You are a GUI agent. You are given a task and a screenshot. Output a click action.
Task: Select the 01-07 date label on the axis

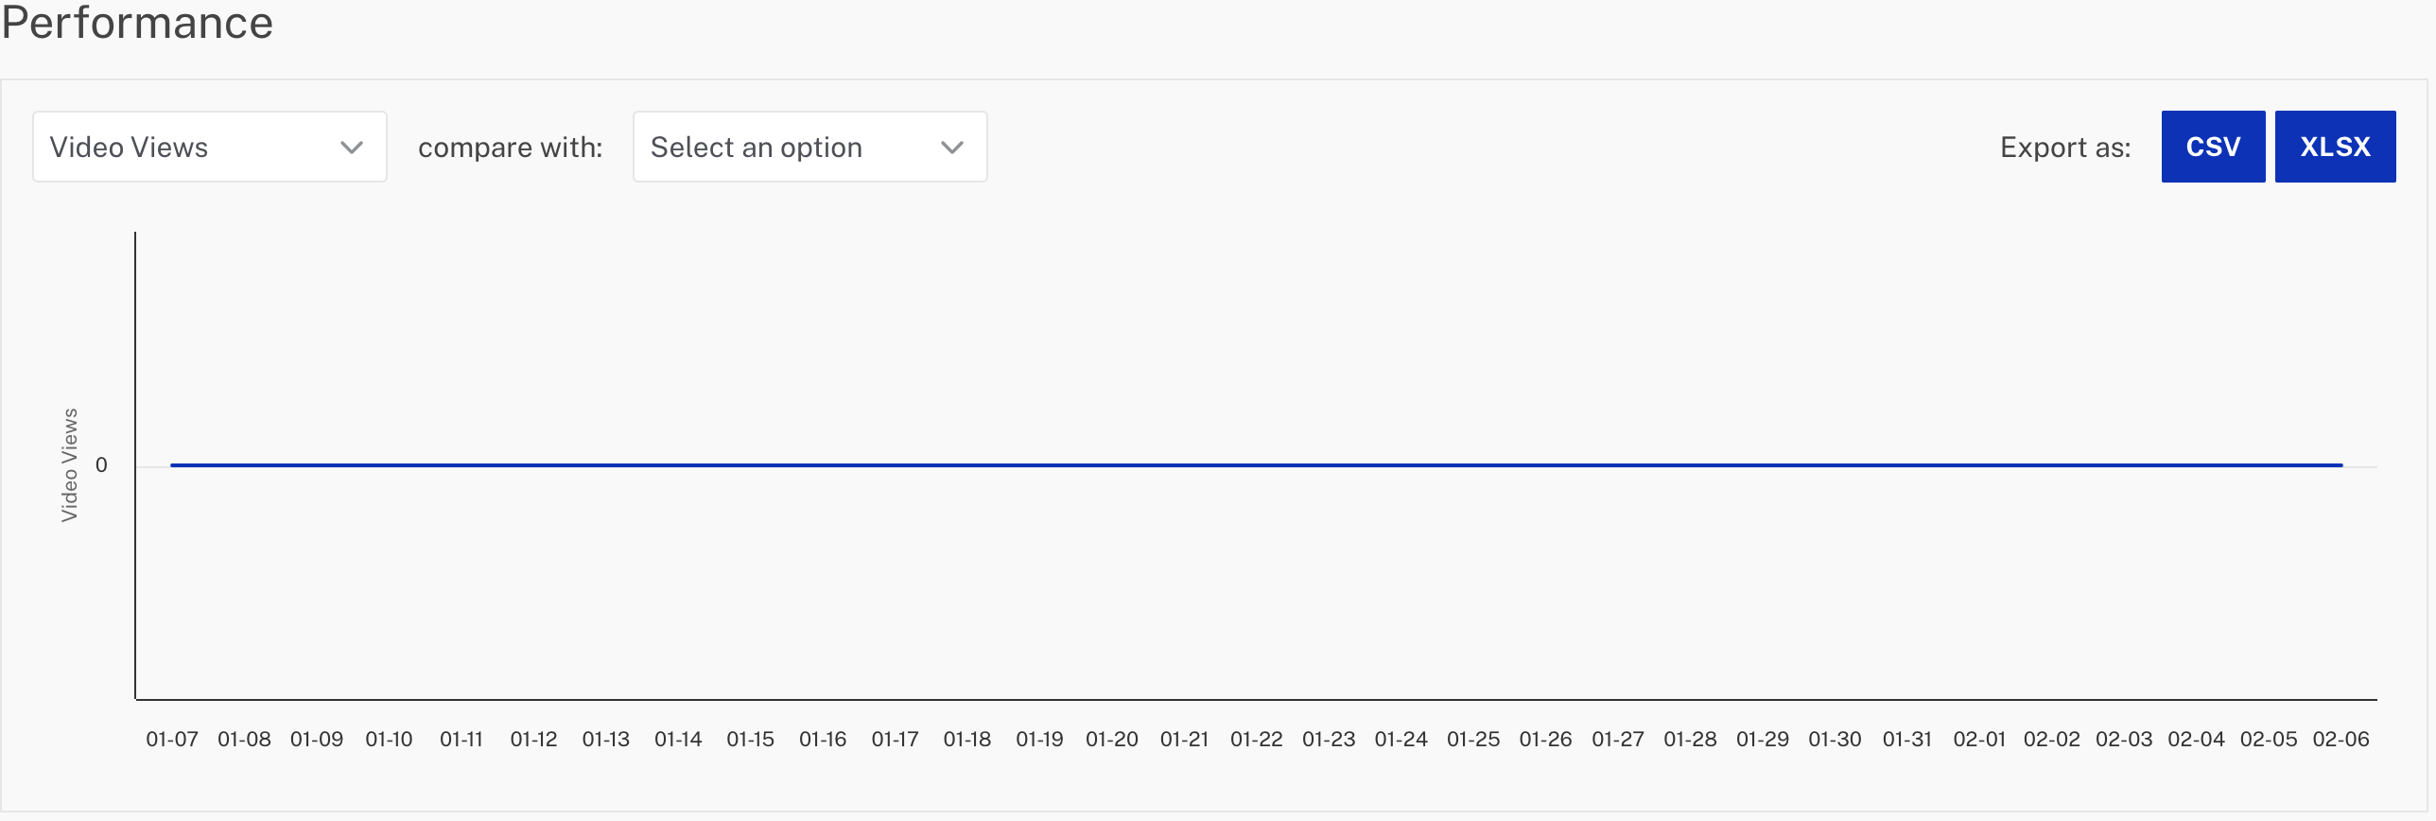[171, 739]
